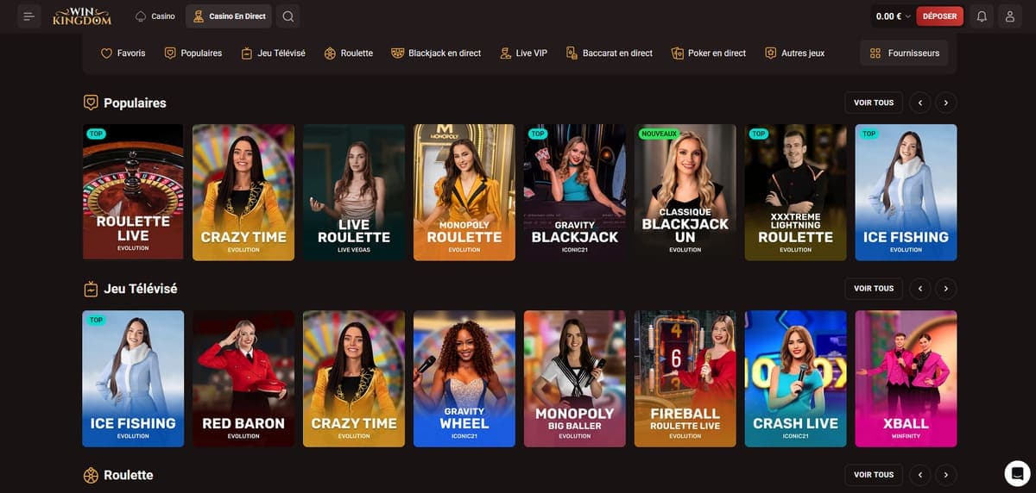Click Voir Tous for Jeu Télévisé
Viewport: 1036px width, 493px height.
pyautogui.click(x=874, y=289)
